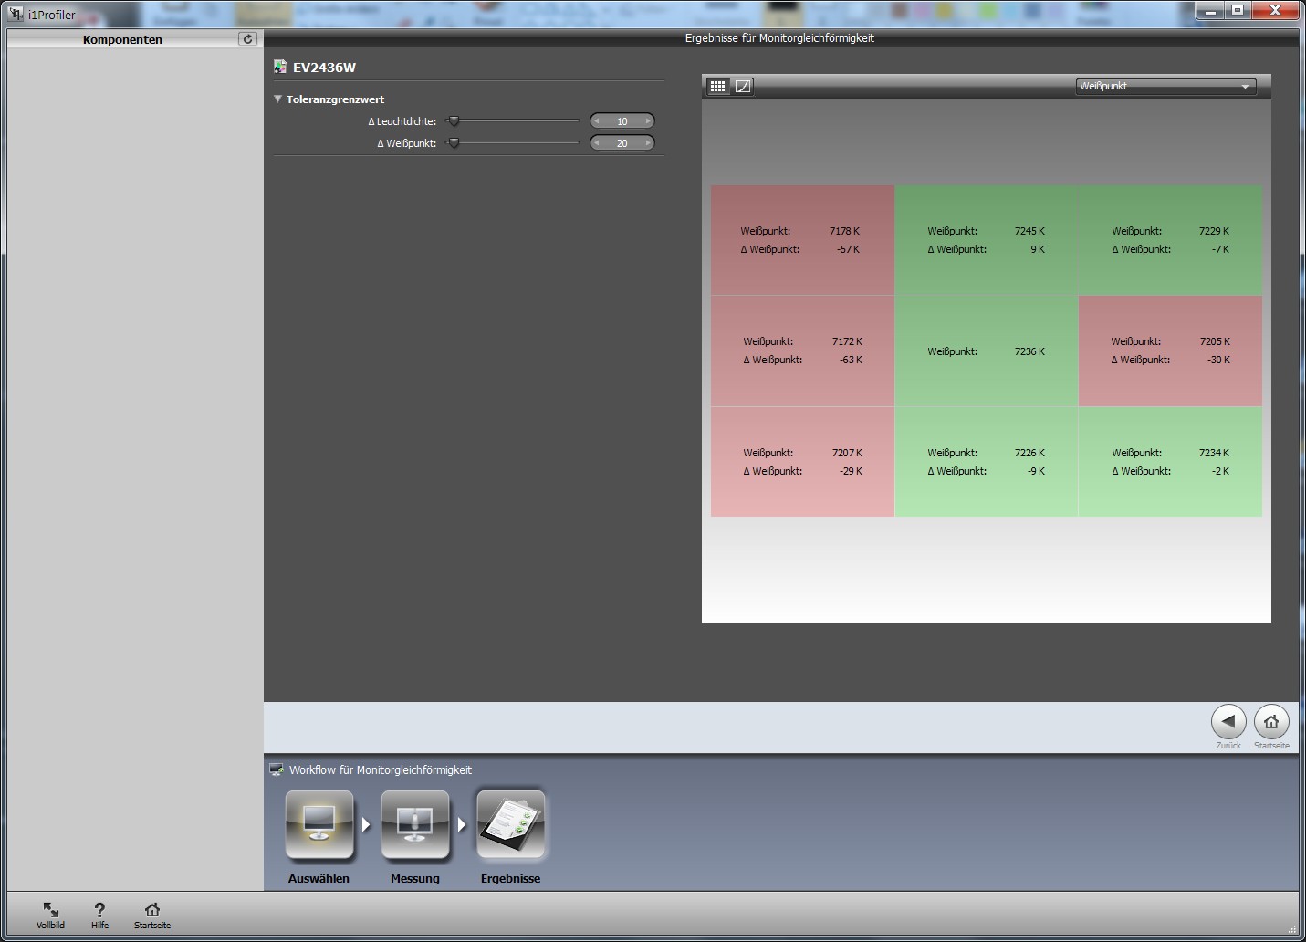The height and width of the screenshot is (942, 1306).
Task: Click the Δ Weißpunkt slider handle
Action: (x=454, y=143)
